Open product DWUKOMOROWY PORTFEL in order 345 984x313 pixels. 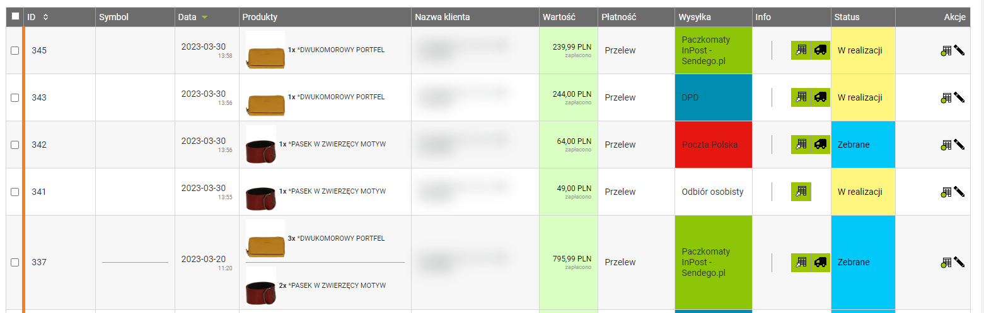[340, 50]
